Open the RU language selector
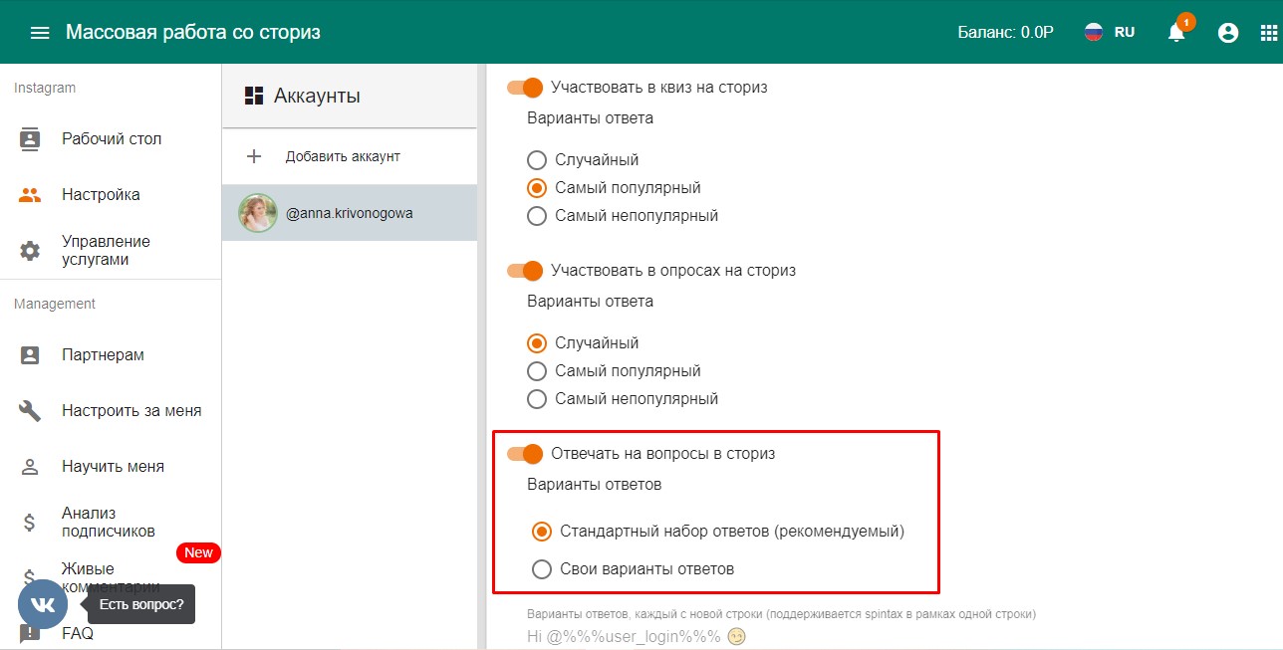Image resolution: width=1283 pixels, height=650 pixels. pos(1110,32)
